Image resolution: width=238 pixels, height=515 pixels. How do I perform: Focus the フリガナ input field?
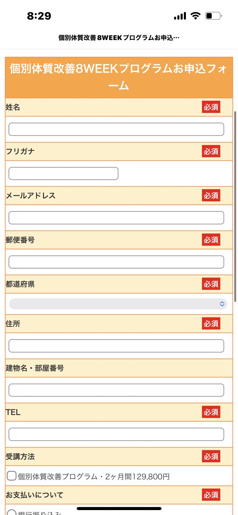[x=63, y=173]
